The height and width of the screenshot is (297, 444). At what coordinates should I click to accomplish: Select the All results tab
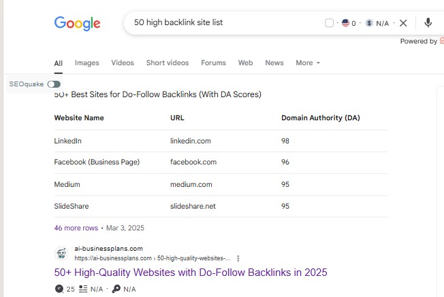(x=59, y=63)
